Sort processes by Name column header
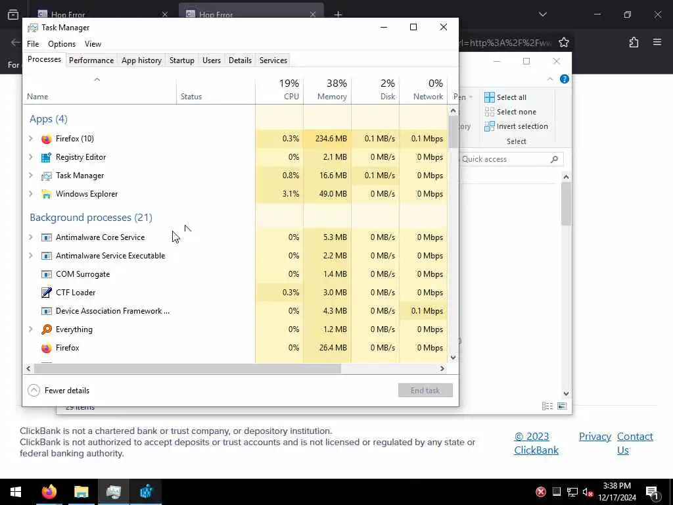Viewport: 673px width, 505px height. tap(100, 89)
